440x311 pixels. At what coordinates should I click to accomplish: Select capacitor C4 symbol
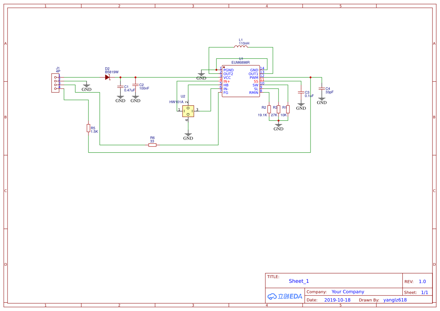[322, 89]
